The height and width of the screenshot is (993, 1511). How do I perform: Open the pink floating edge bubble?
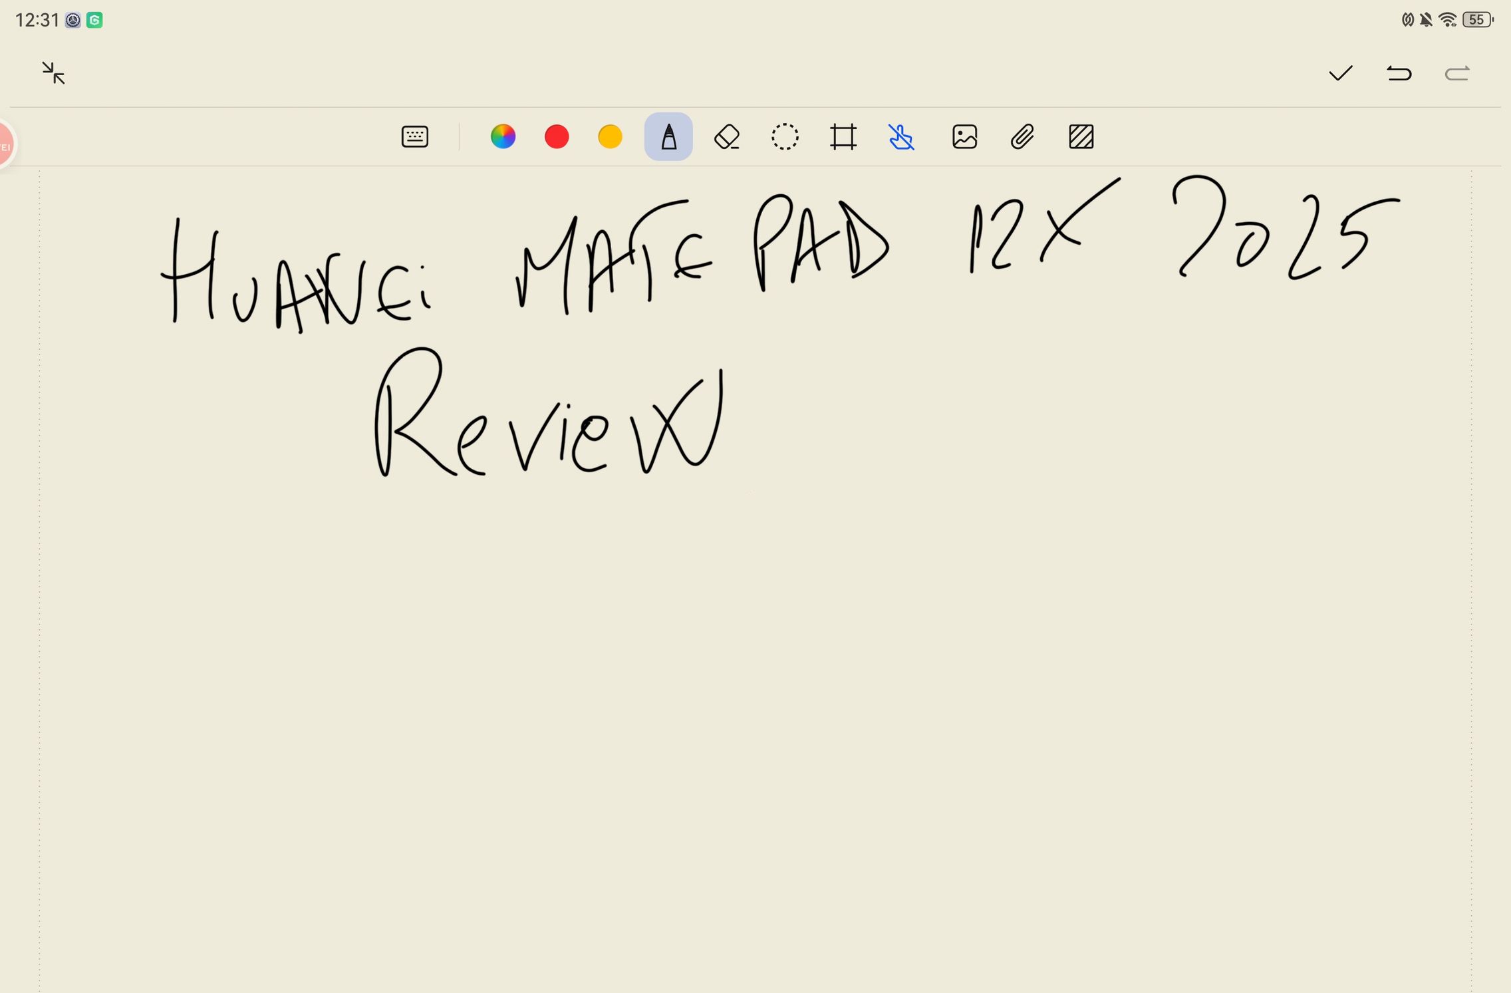coord(5,145)
